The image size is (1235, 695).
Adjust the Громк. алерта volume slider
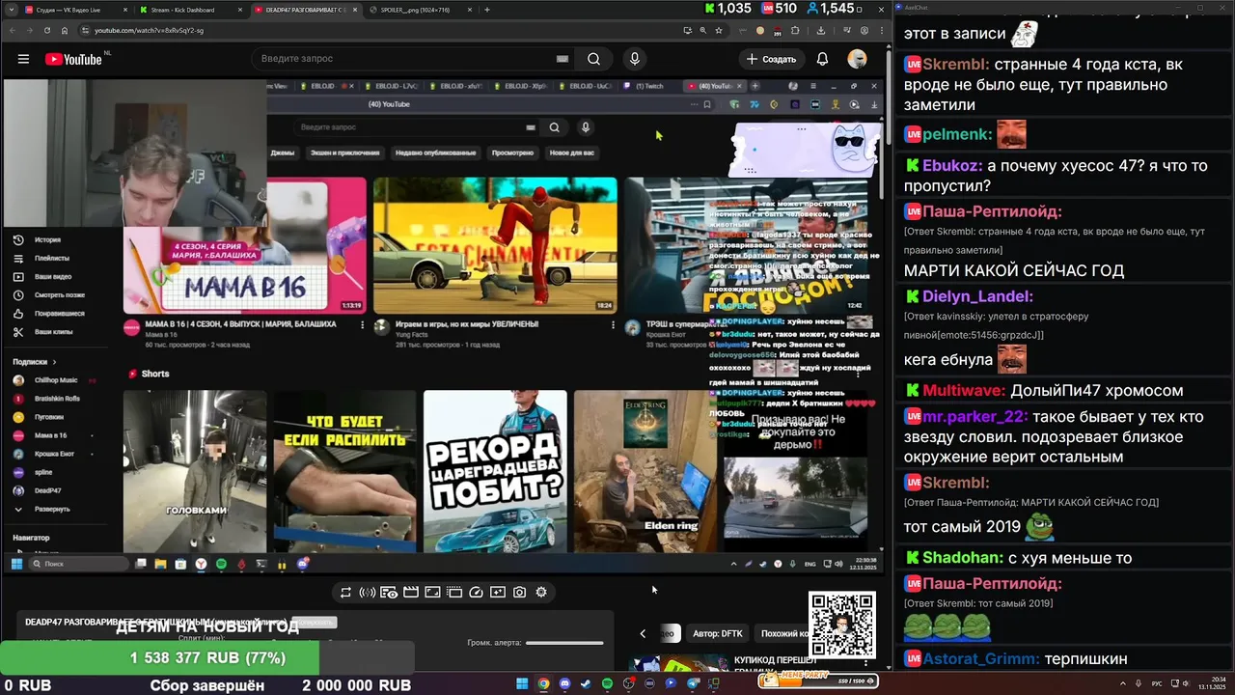pyautogui.click(x=564, y=643)
